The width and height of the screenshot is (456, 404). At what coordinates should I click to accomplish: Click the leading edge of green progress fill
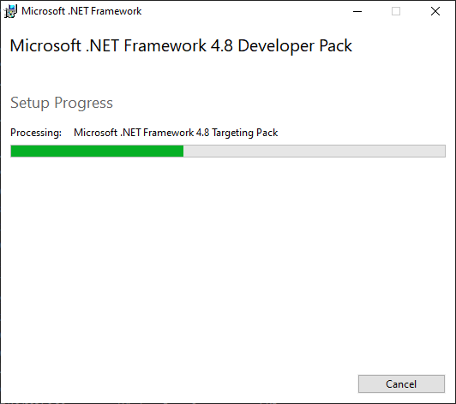183,151
